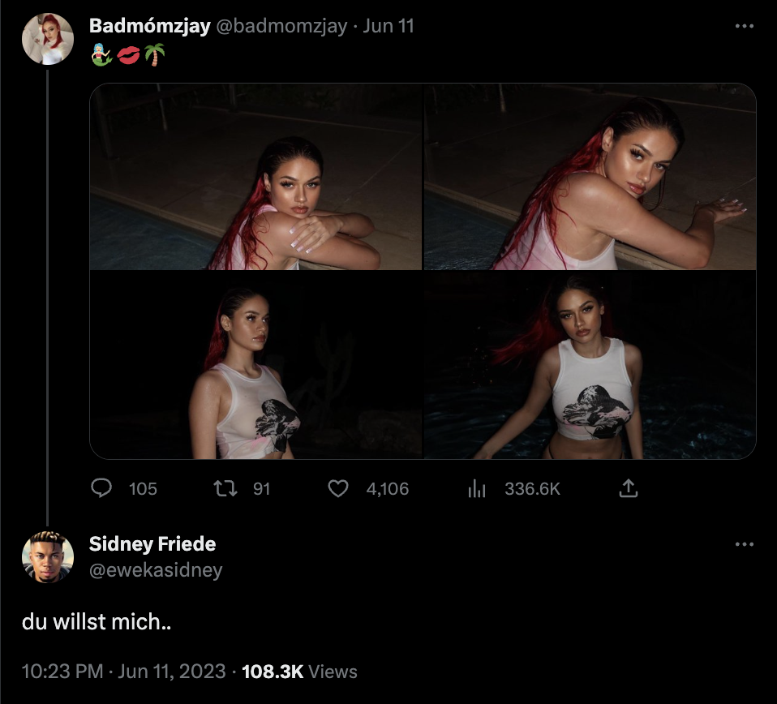Open the bottom-left photo in tweet
This screenshot has height=704, width=777.
[x=255, y=365]
